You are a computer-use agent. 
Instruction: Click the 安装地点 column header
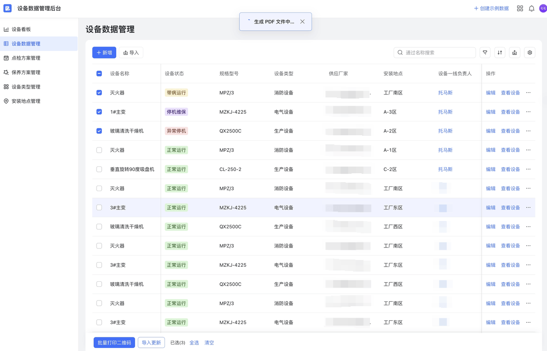[393, 74]
